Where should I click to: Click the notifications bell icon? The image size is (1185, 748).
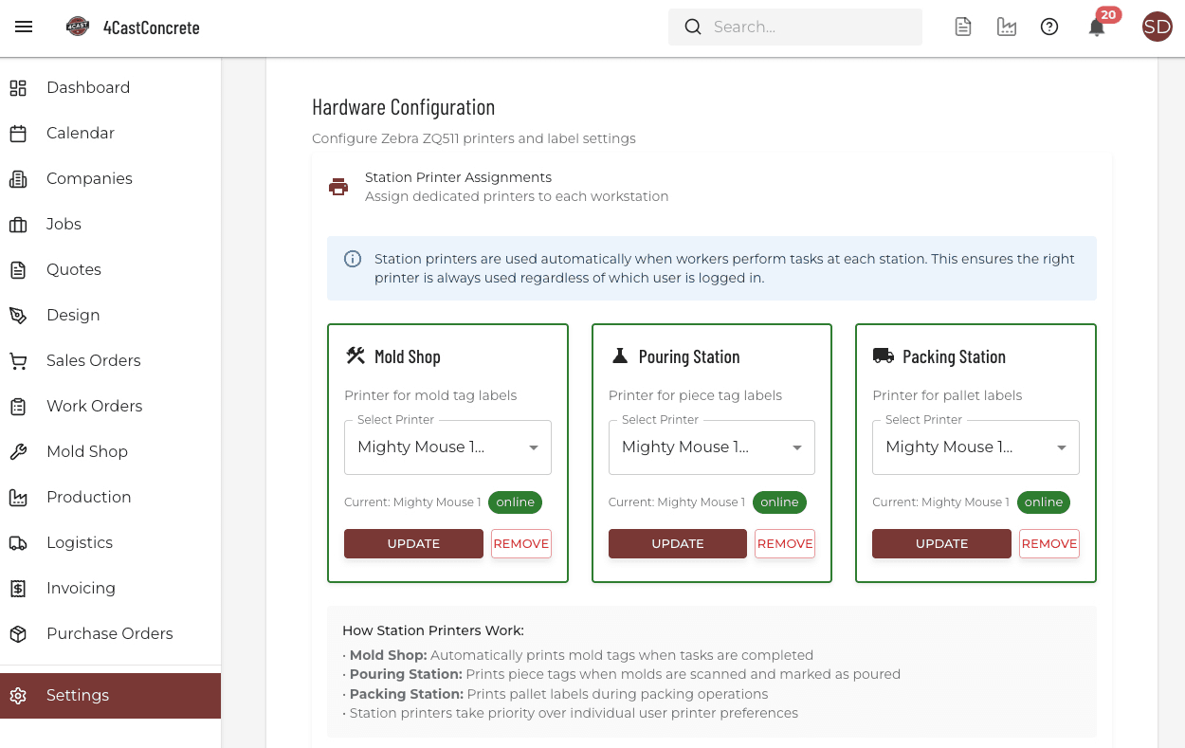click(x=1097, y=27)
